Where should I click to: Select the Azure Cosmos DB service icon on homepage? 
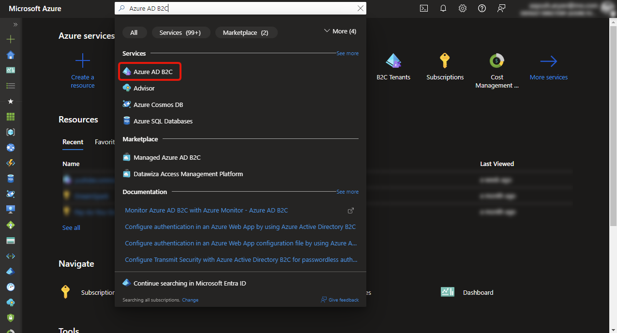127,104
